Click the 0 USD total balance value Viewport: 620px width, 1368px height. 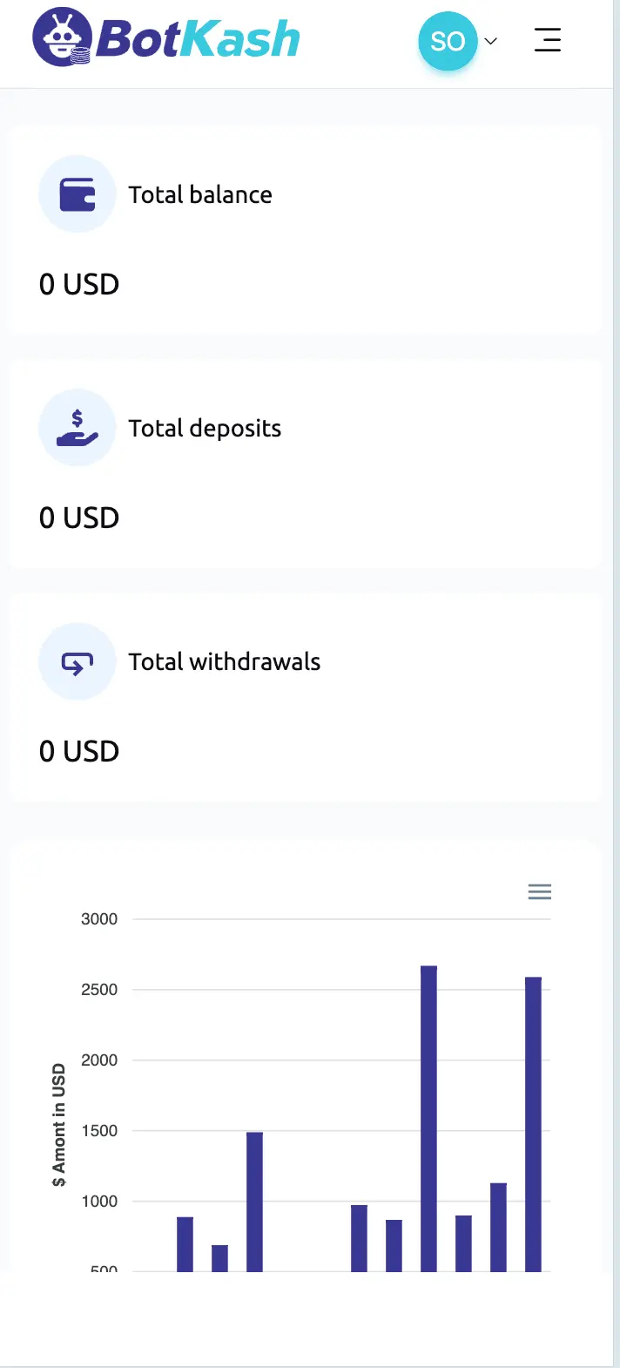[79, 284]
